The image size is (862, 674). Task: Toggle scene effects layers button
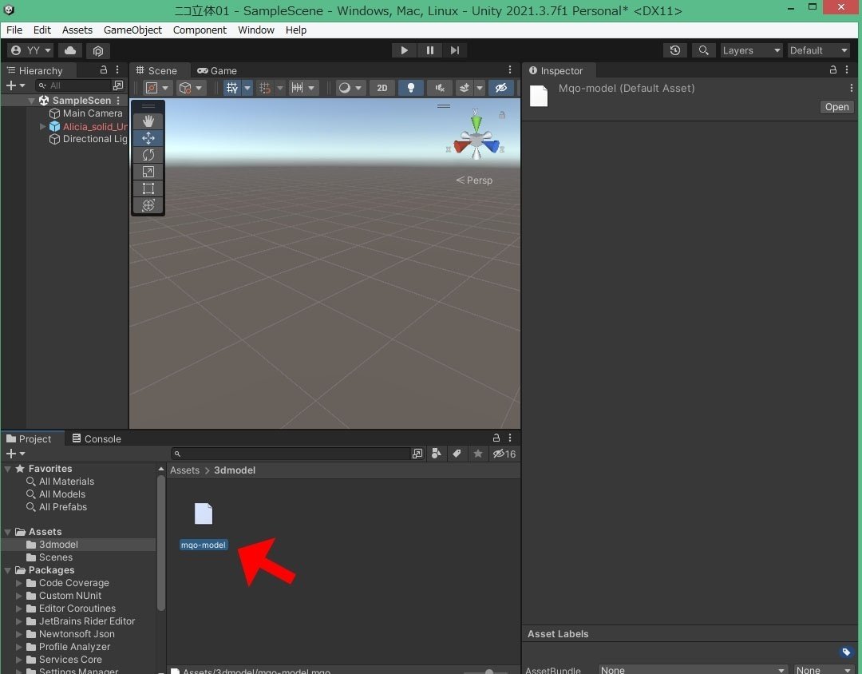465,88
